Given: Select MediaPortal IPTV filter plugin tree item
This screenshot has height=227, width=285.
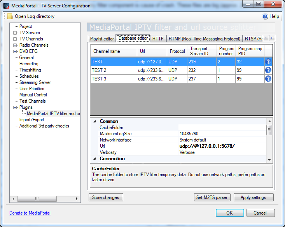Looking at the screenshot, I should click(53, 113).
